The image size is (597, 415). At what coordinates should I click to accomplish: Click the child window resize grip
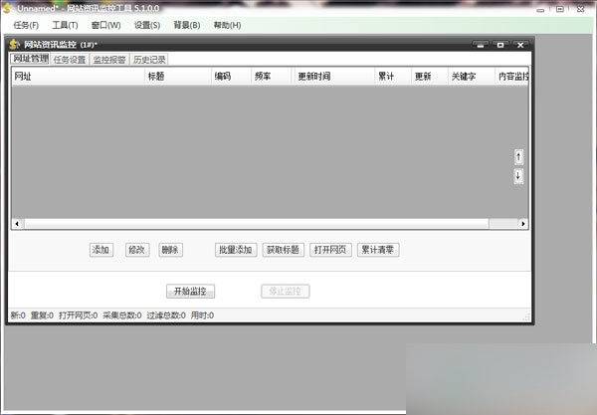click(x=527, y=316)
